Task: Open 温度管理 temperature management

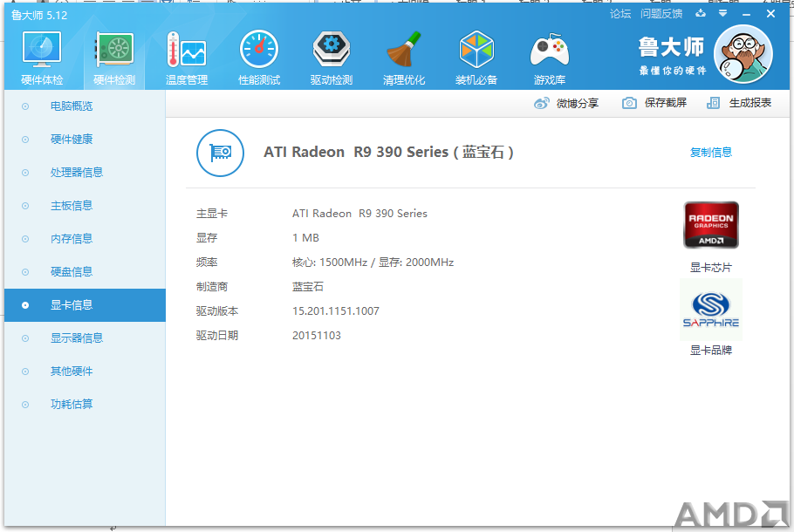Action: 187,58
